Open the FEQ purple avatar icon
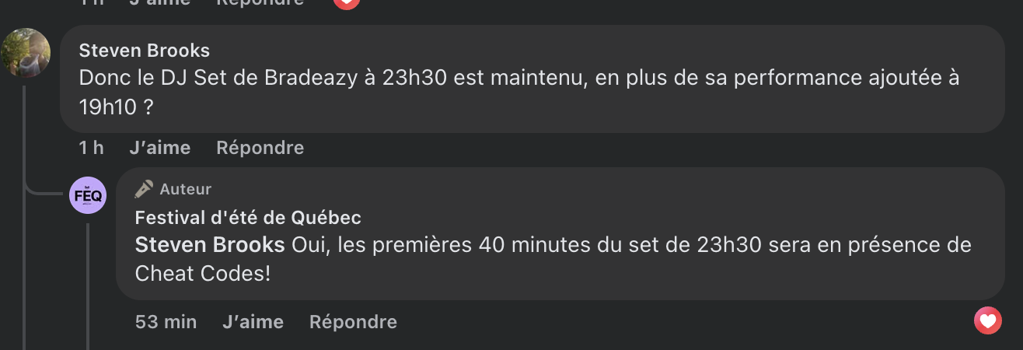The width and height of the screenshot is (1023, 350). 88,195
